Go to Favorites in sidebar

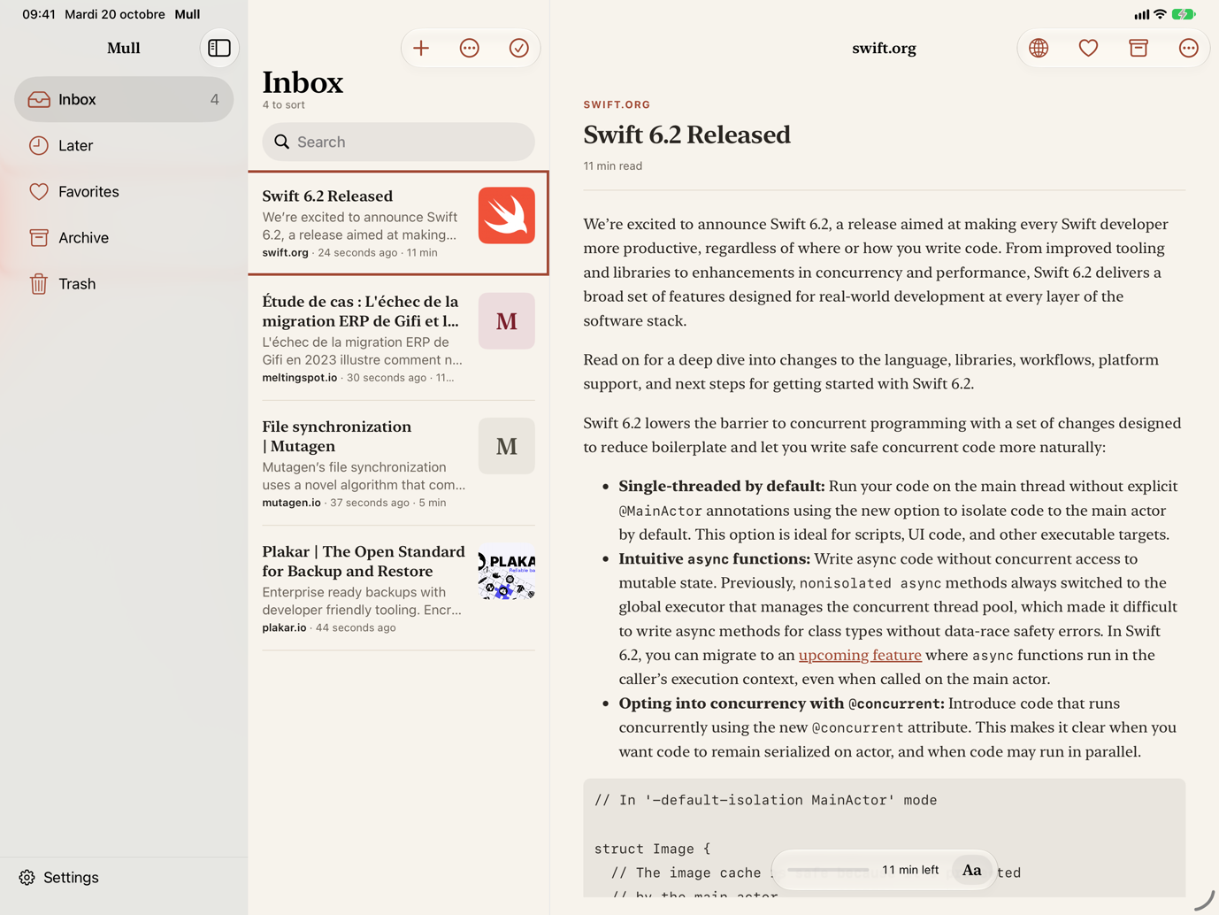(124, 191)
